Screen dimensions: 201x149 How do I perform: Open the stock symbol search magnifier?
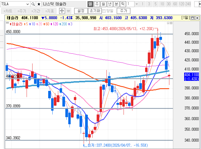click(x=33, y=4)
